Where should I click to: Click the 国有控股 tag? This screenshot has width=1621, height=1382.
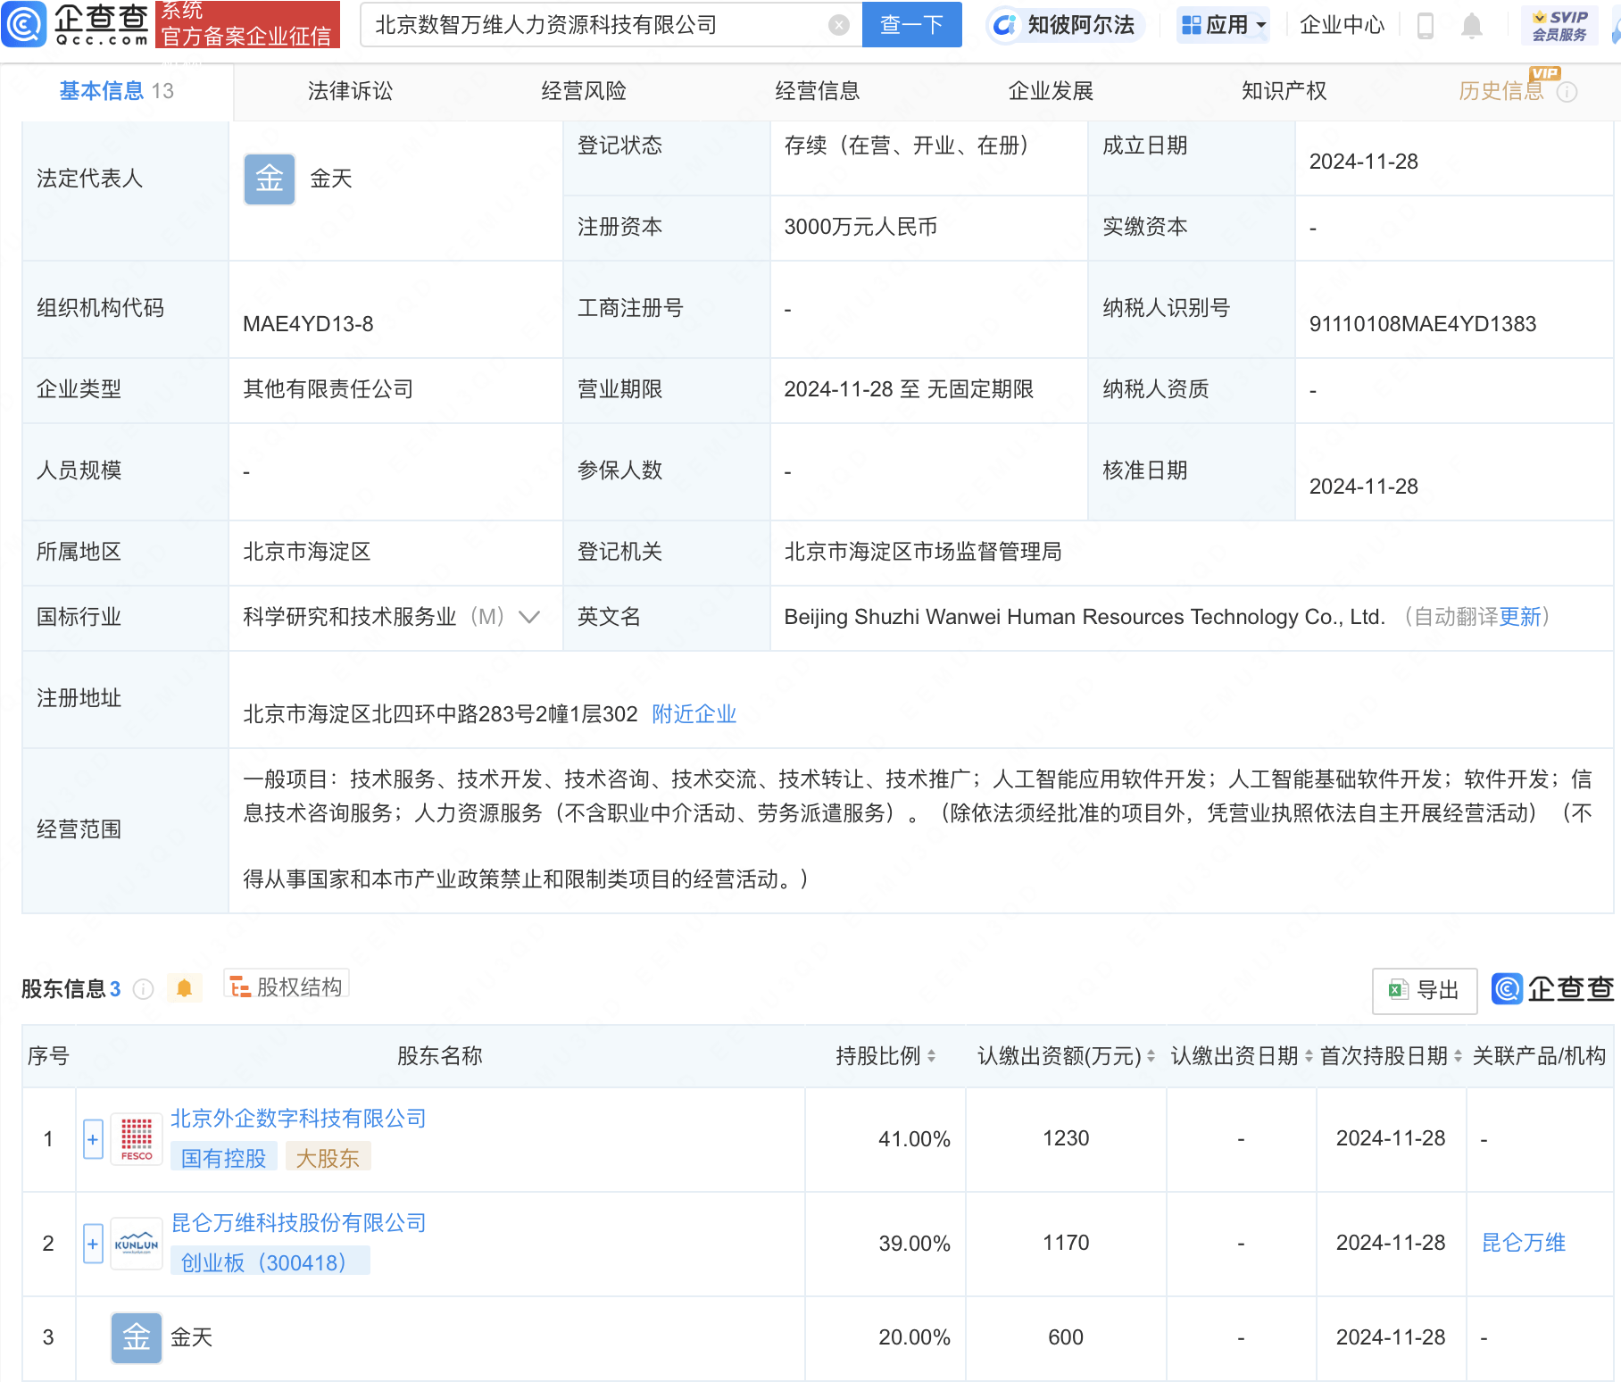[x=223, y=1158]
